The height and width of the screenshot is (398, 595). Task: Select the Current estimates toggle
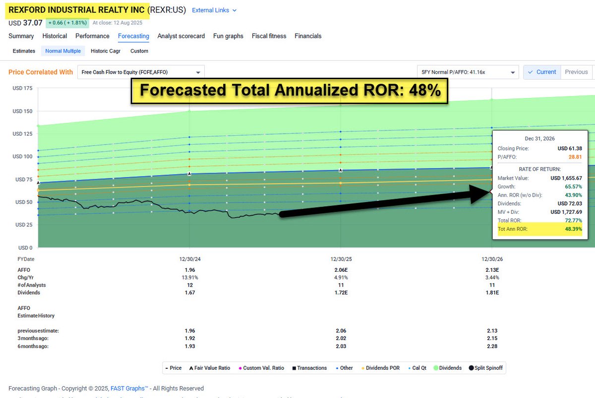point(542,72)
